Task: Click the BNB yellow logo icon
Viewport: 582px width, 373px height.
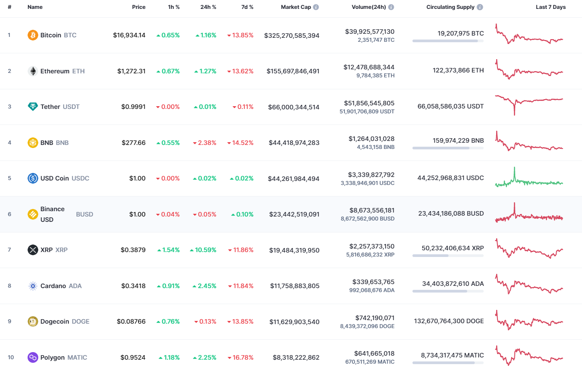Action: click(x=33, y=143)
